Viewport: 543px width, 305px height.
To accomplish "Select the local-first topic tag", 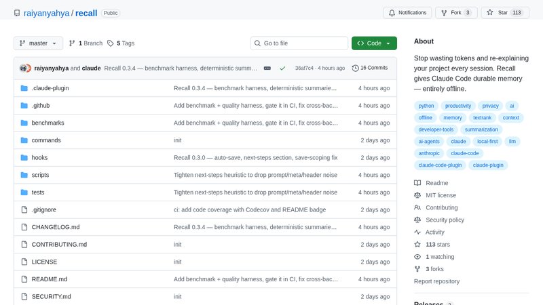I will pyautogui.click(x=487, y=142).
